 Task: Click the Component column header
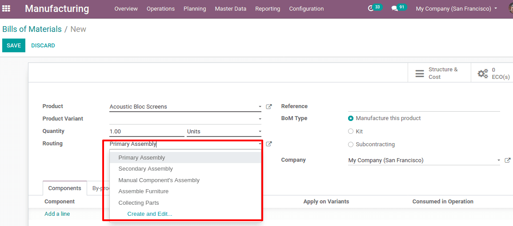[x=60, y=202]
